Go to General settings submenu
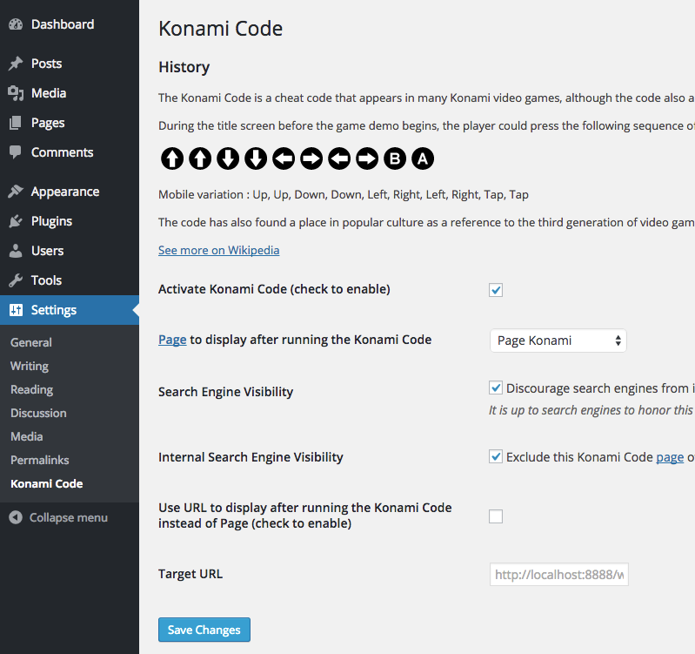 click(x=31, y=342)
